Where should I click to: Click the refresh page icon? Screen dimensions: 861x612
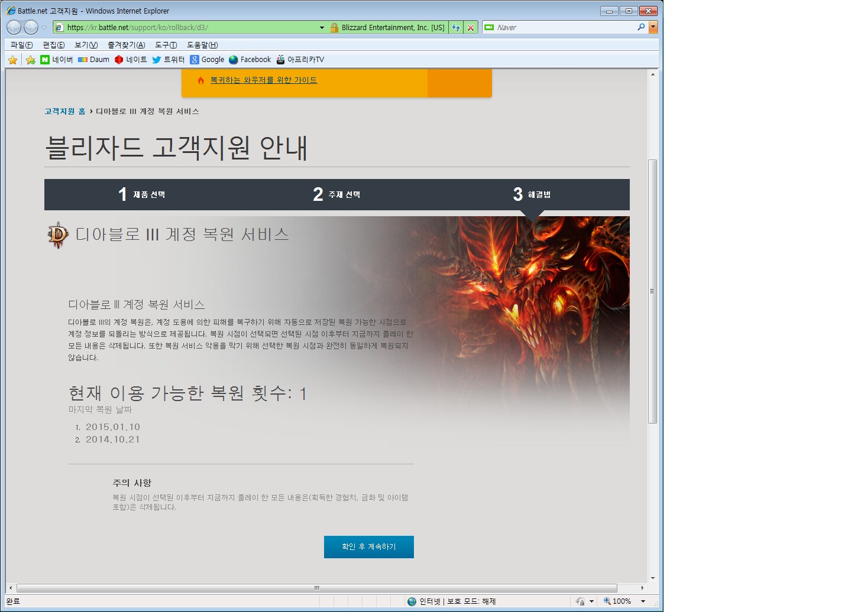tap(455, 28)
